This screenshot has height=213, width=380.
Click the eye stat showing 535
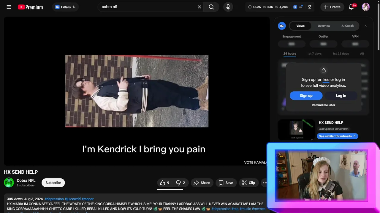(x=268, y=7)
